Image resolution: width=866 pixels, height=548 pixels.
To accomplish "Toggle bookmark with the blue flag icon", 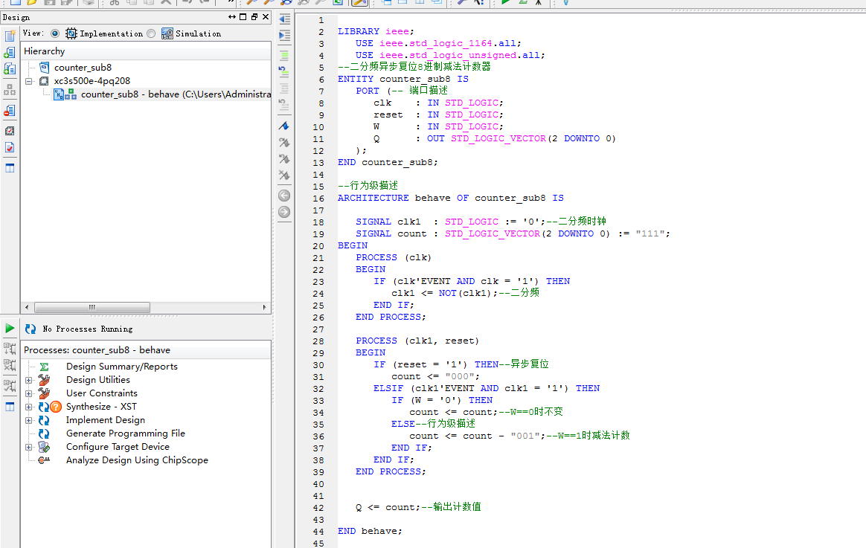I will pos(284,126).
